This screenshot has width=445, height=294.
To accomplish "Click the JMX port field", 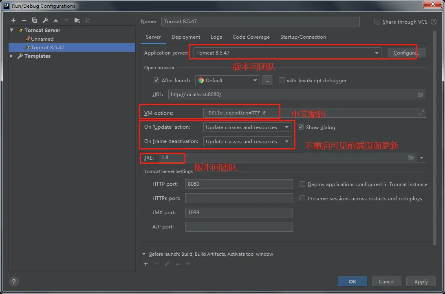I will [x=239, y=212].
